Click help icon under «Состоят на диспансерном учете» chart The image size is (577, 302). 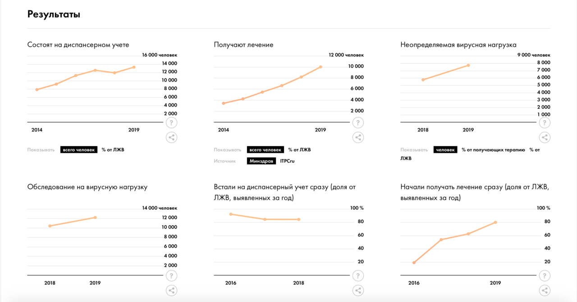pyautogui.click(x=171, y=123)
